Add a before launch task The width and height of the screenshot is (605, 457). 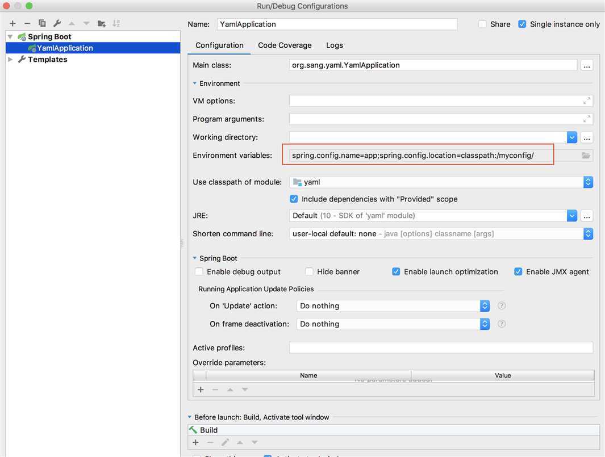[x=195, y=442]
